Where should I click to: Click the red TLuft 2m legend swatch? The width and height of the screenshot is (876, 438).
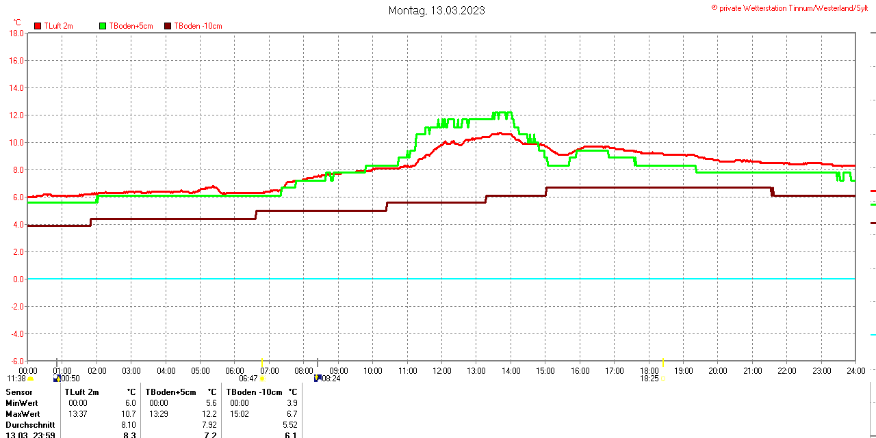(38, 26)
